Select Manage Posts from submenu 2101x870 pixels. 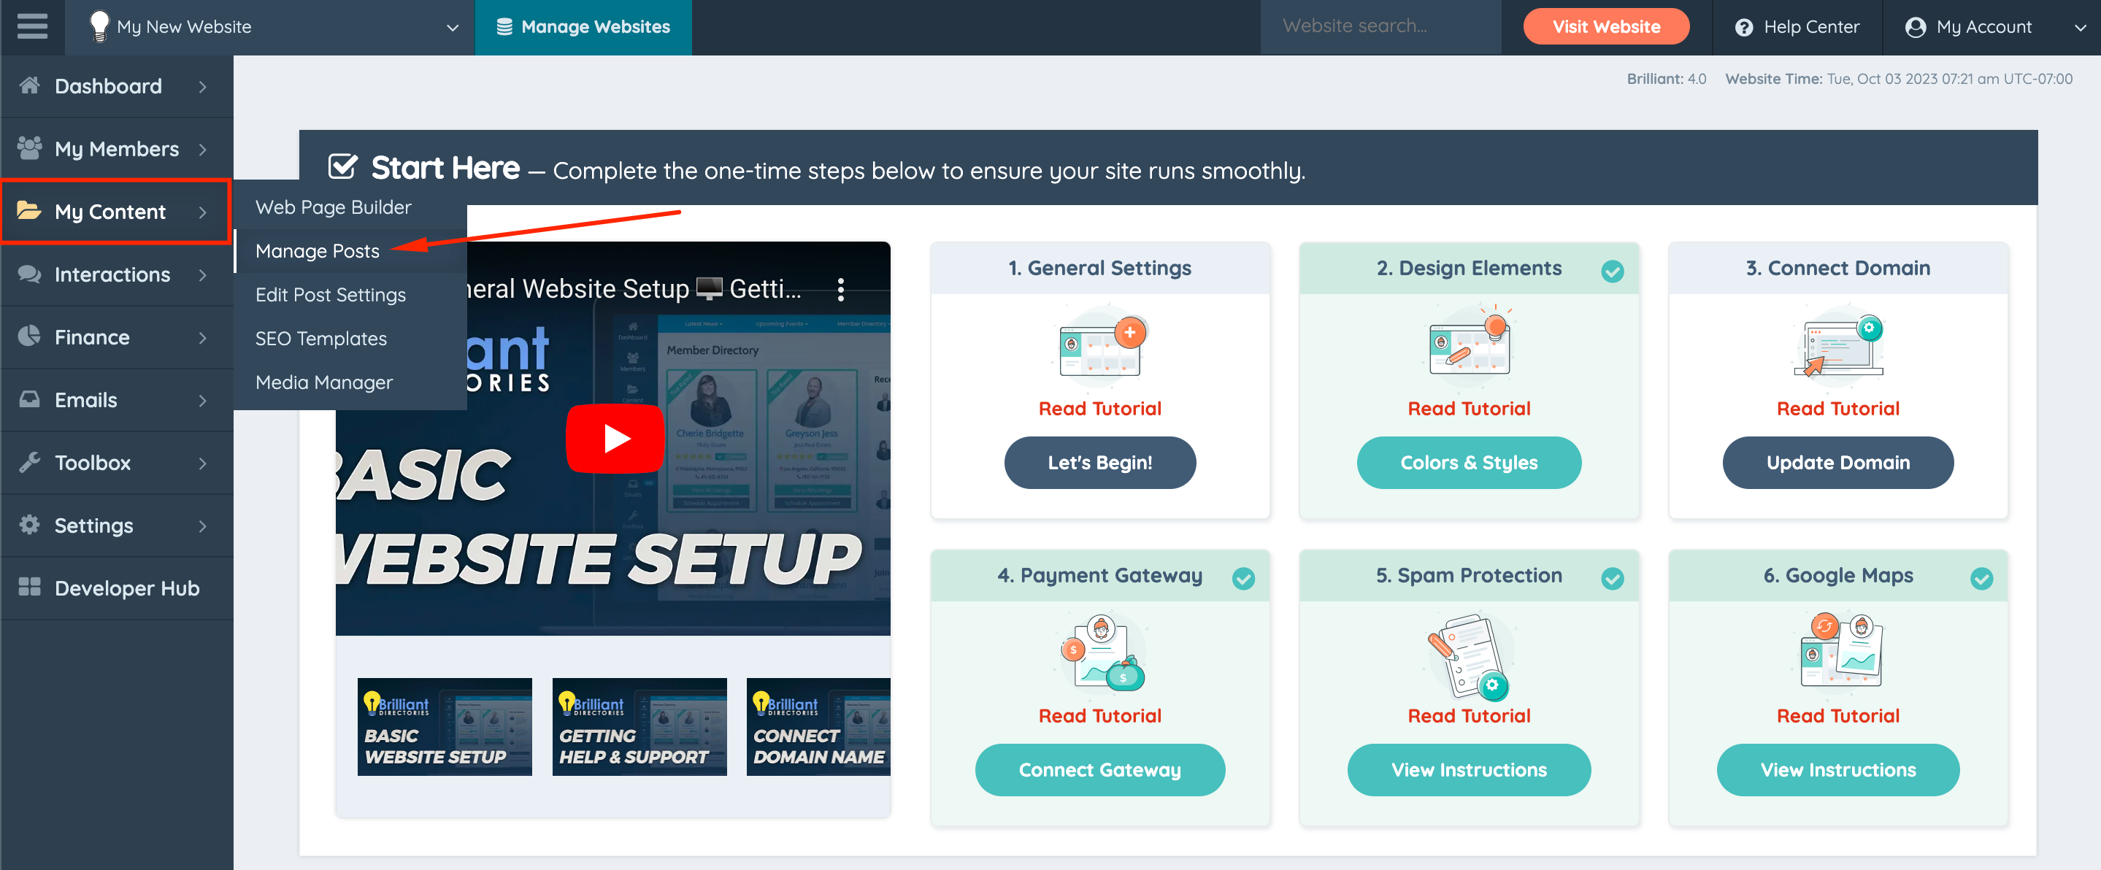[x=318, y=251]
